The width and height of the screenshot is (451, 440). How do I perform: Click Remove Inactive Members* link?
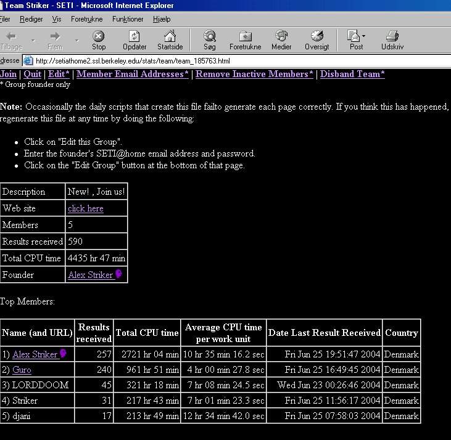pyautogui.click(x=254, y=74)
